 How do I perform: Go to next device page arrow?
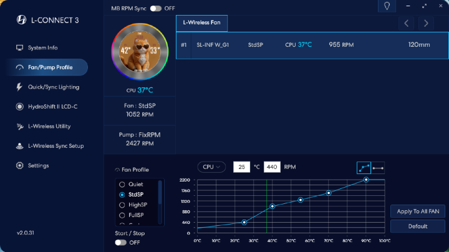pyautogui.click(x=426, y=23)
